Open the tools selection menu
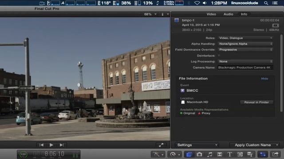This screenshot has width=284, height=159. pyautogui.click(x=158, y=154)
